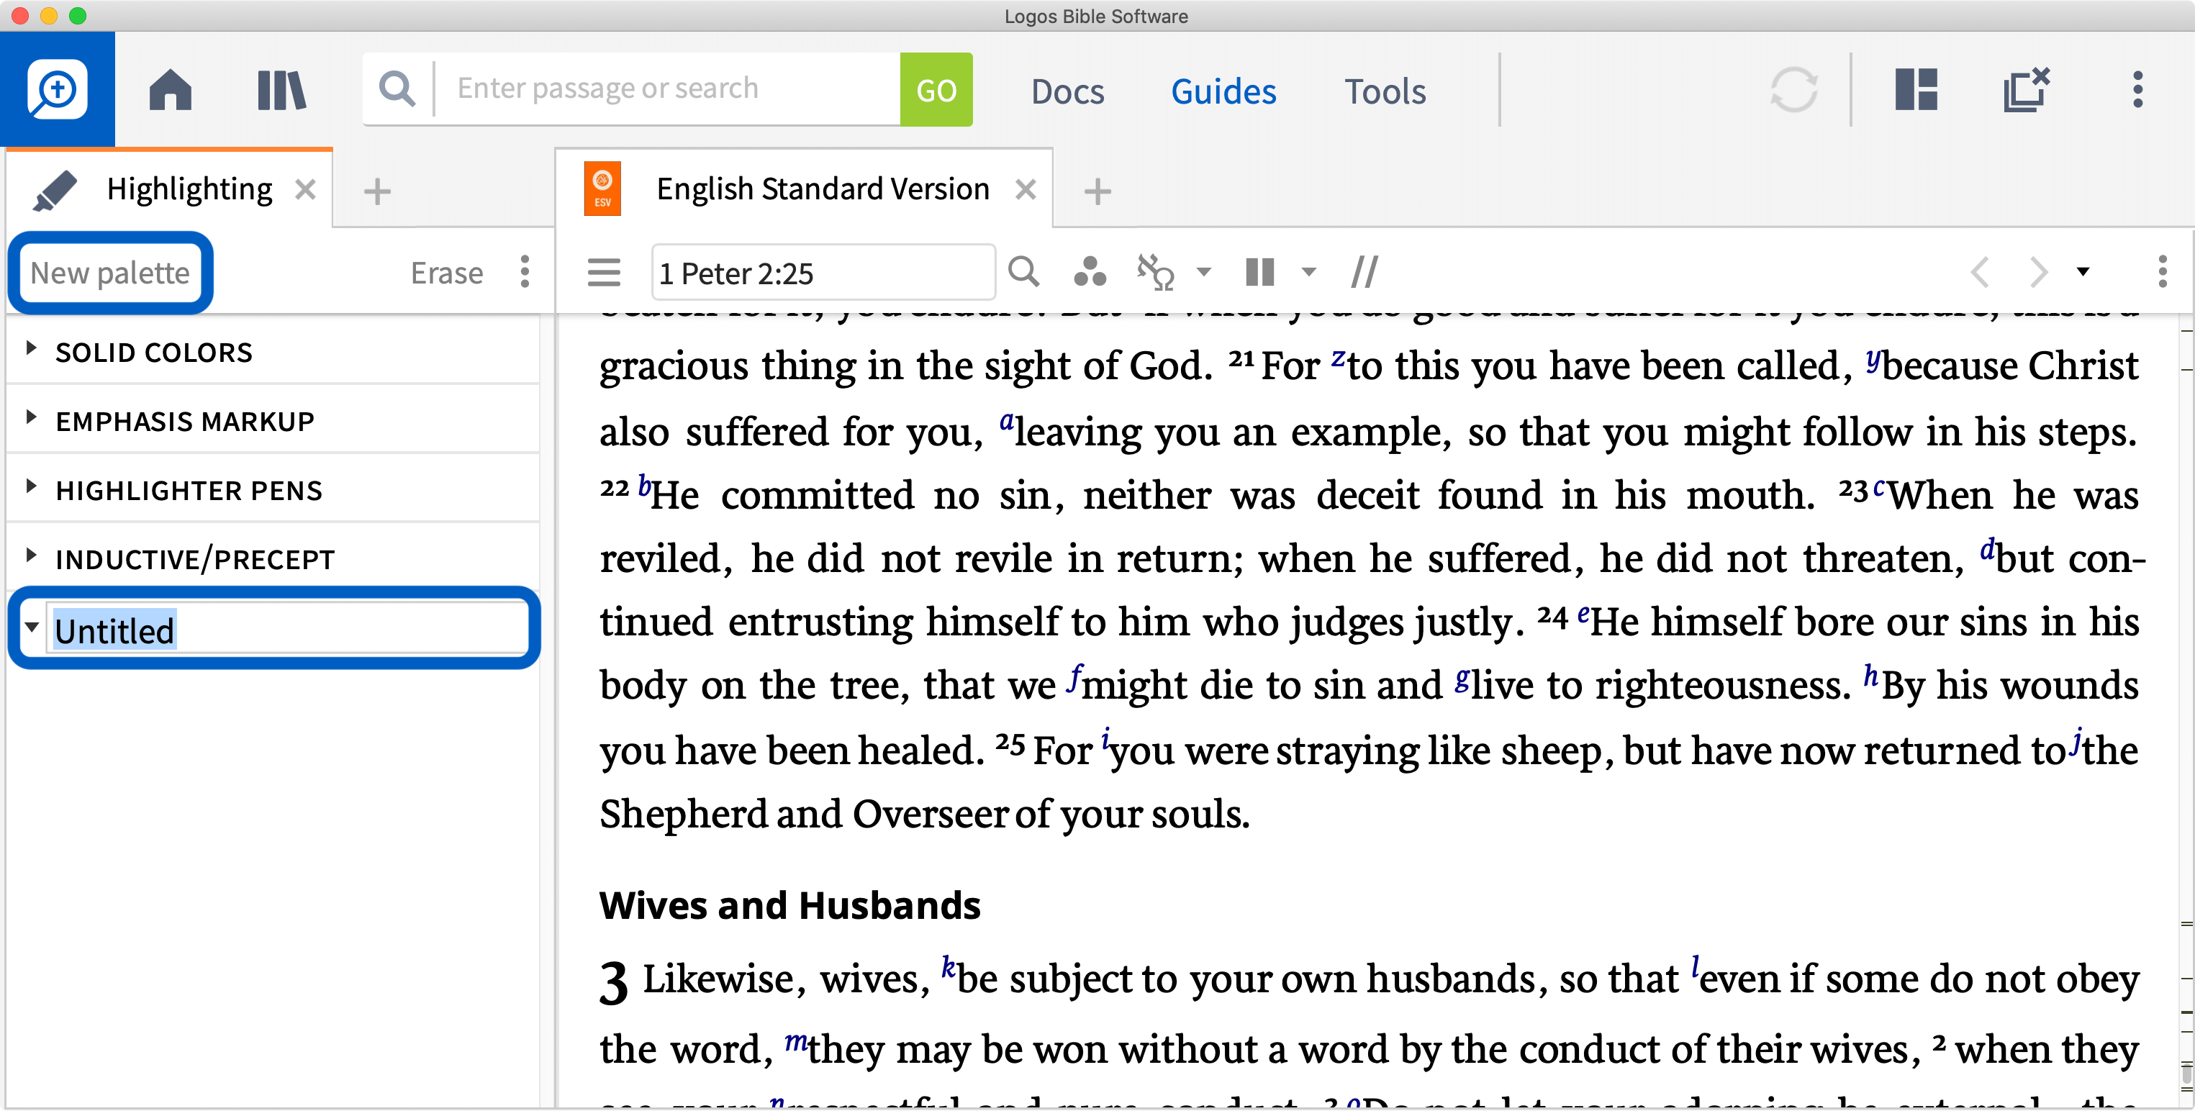Open the Layouts panel icon
This screenshot has width=2195, height=1111.
(x=1916, y=89)
